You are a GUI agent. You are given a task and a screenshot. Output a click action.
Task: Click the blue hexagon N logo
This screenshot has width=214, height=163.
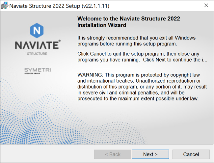click(37, 30)
